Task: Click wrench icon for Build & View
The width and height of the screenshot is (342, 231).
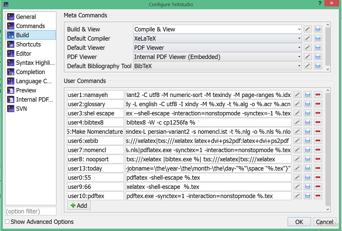Action: click(x=308, y=29)
